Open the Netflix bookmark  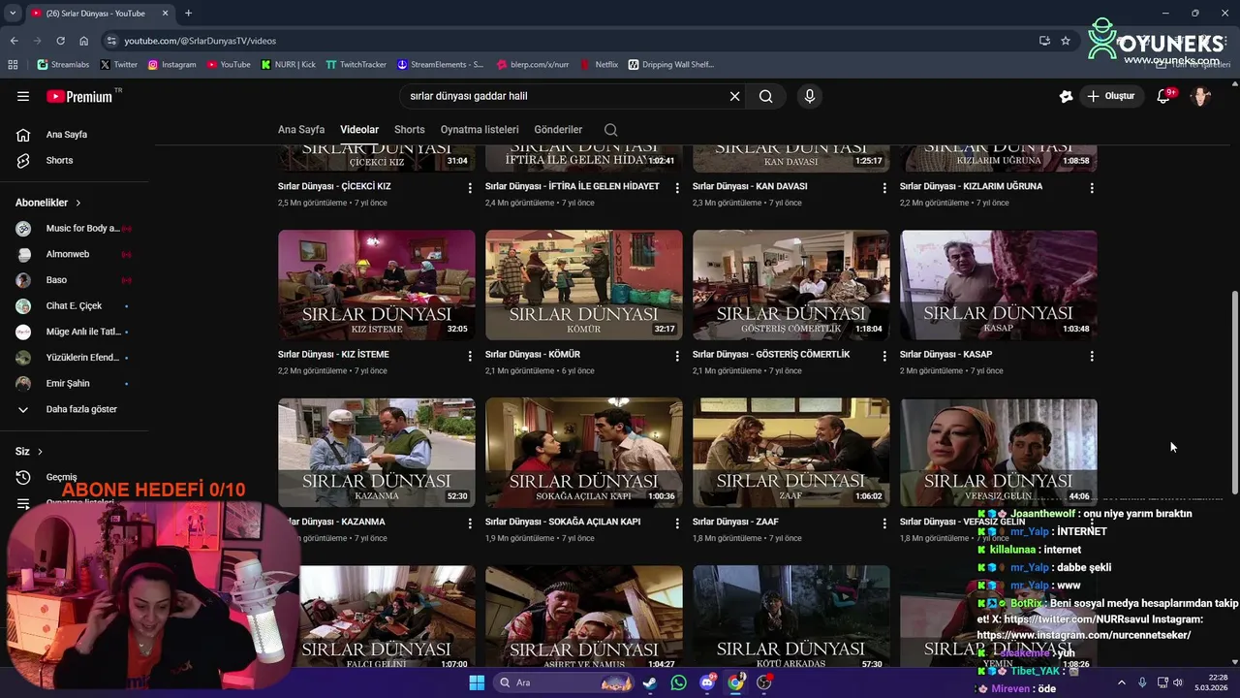coord(600,65)
